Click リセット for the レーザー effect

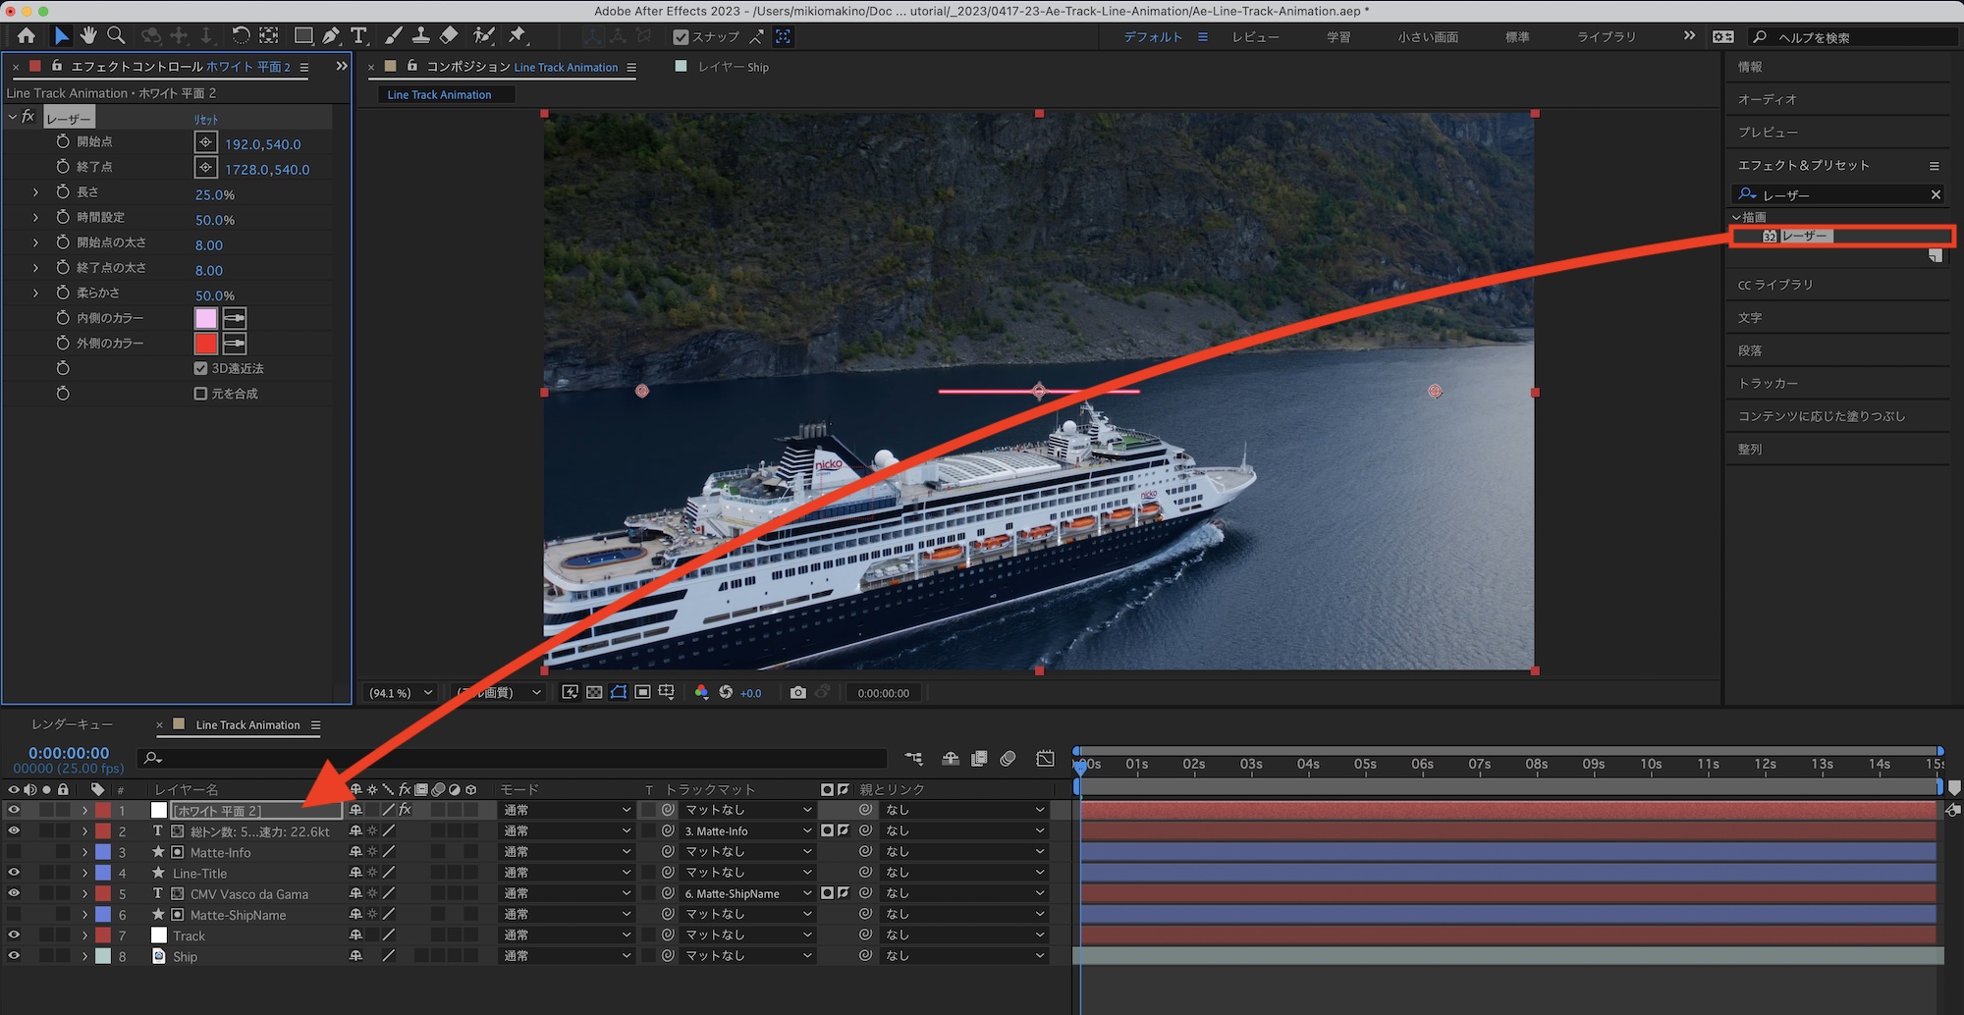(206, 119)
